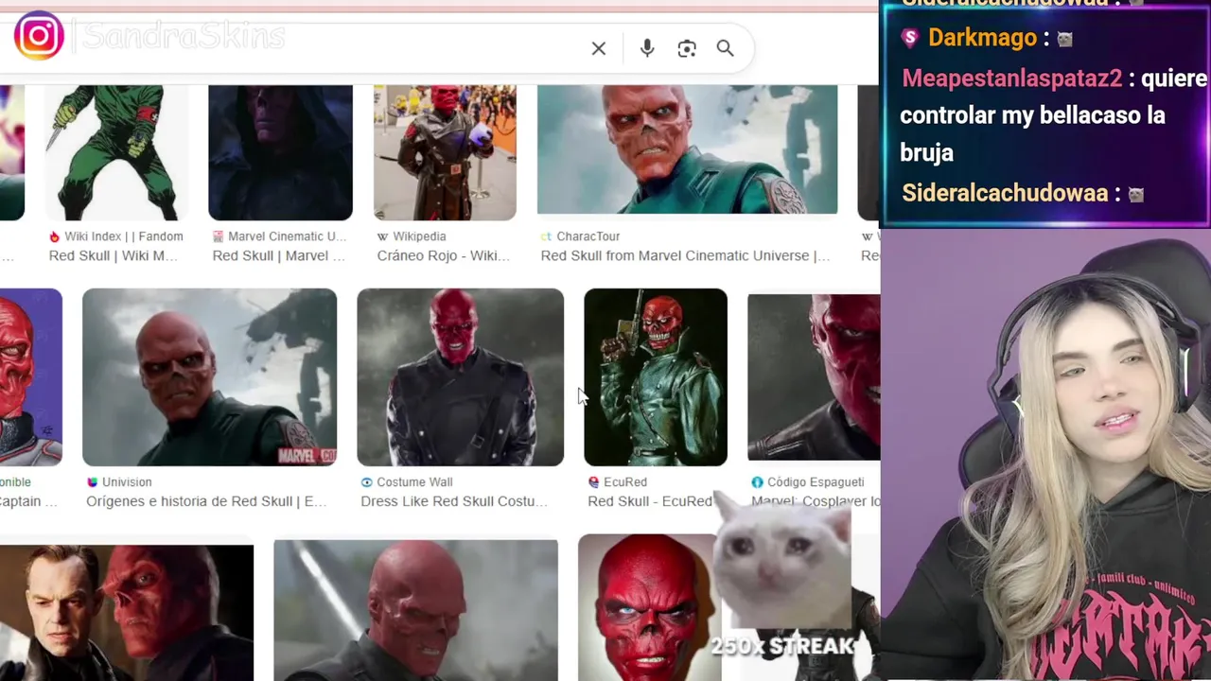1211x681 pixels.
Task: Click the lowest Sideralcachudowaa username in chat
Action: [1005, 194]
